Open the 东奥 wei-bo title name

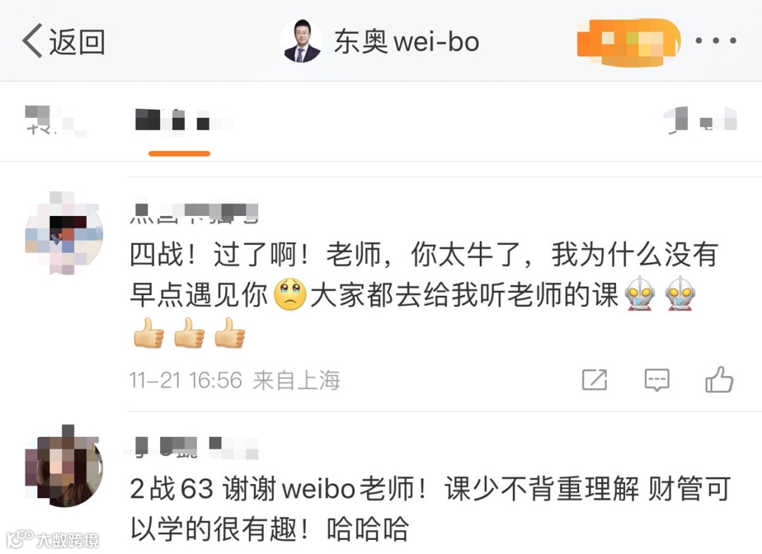[x=406, y=42]
